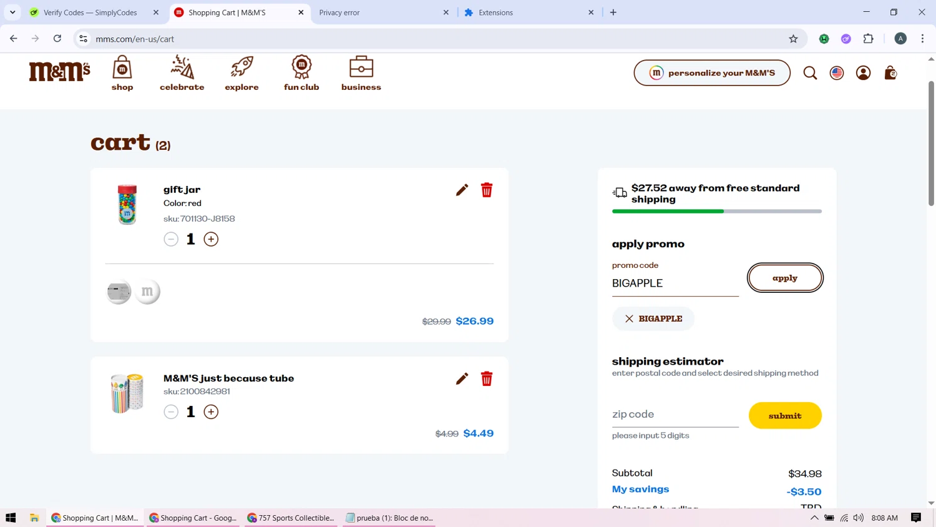Open the extensions puzzle menu

click(x=869, y=39)
